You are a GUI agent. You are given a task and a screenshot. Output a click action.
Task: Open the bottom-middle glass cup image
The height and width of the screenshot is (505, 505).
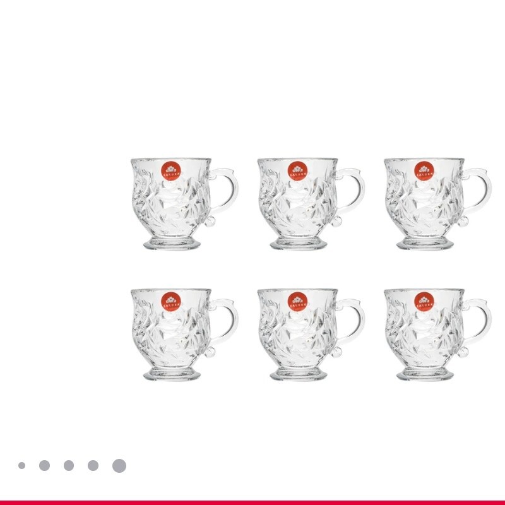[311, 335]
